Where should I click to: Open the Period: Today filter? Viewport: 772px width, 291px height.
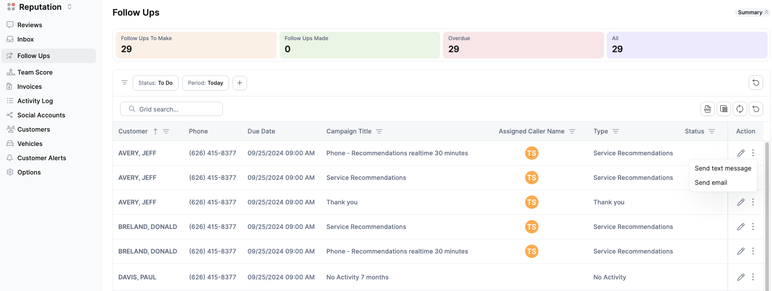pos(205,83)
